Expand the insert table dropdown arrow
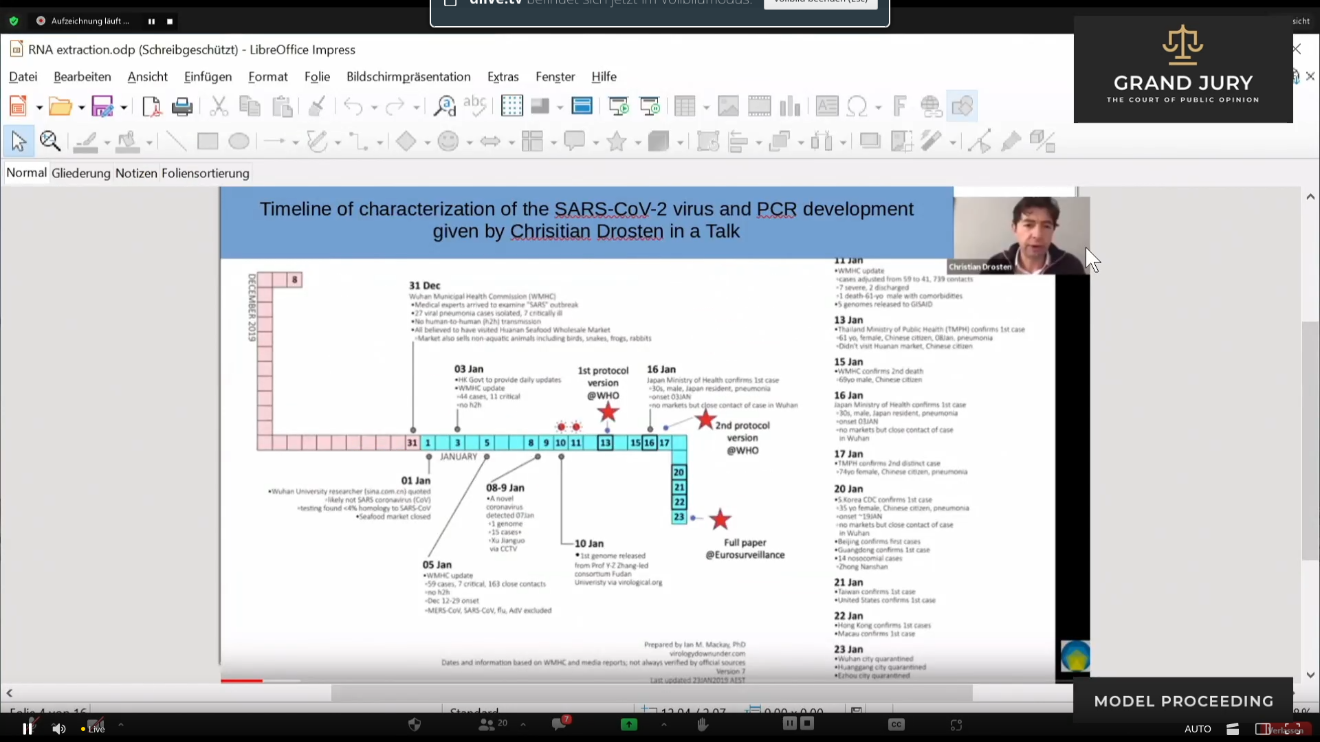This screenshot has height=742, width=1320. coord(706,108)
